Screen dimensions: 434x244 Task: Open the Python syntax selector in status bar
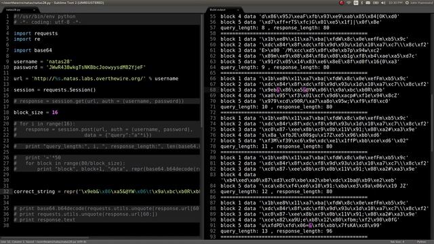click(422, 242)
